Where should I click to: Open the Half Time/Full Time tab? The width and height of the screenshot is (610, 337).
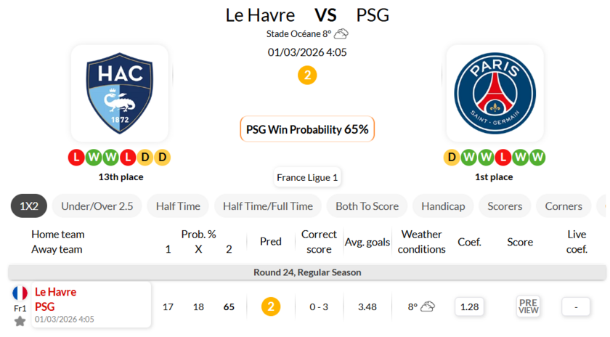pyautogui.click(x=268, y=206)
